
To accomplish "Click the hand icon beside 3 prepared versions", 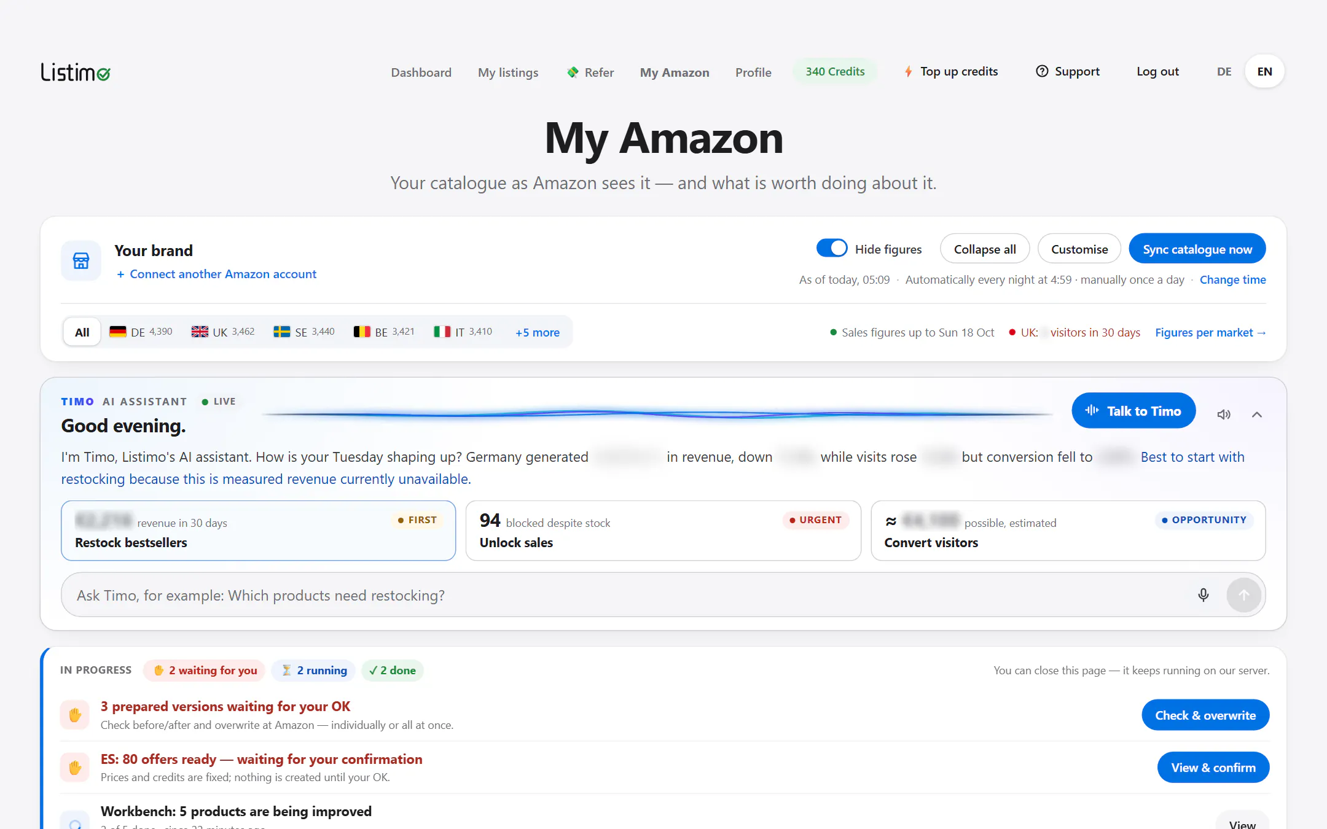I will click(x=75, y=715).
